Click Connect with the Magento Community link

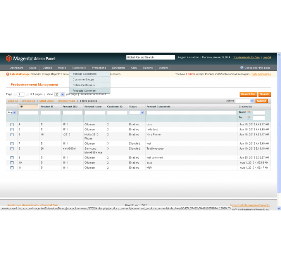coord(250,205)
